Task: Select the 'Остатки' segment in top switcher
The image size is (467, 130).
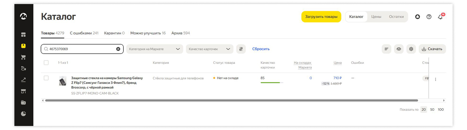Action: tap(396, 17)
